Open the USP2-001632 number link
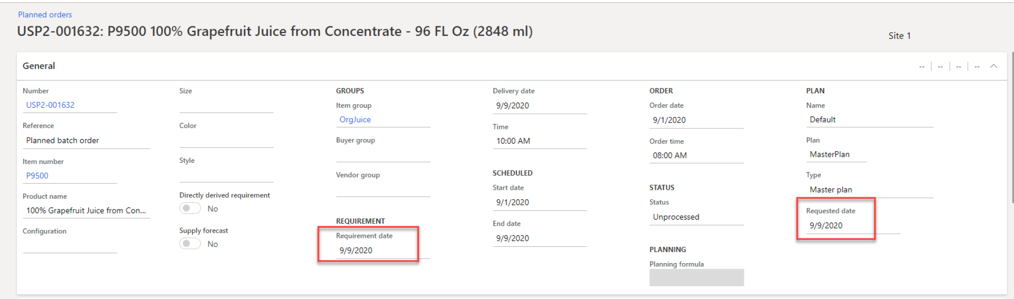 pos(50,105)
